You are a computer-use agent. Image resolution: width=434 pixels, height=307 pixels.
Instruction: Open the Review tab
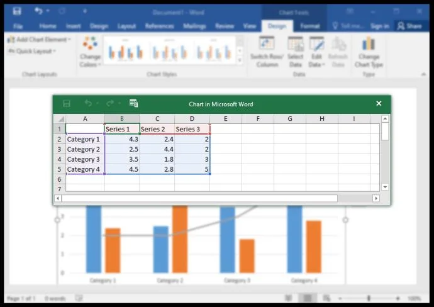[x=225, y=26]
